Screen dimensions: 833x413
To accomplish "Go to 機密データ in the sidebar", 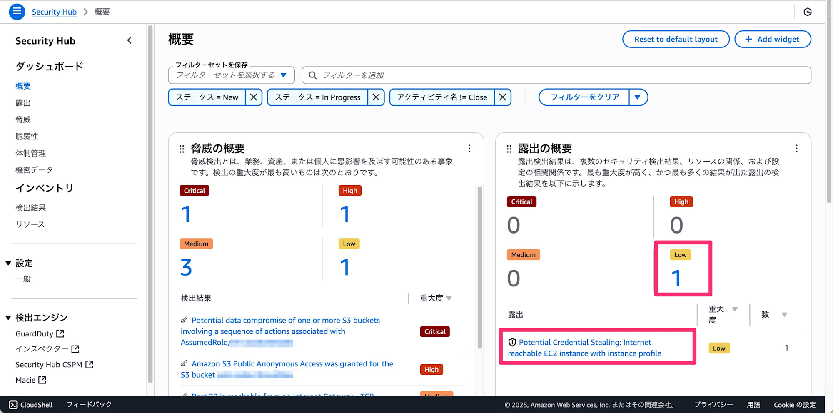I will [x=34, y=169].
